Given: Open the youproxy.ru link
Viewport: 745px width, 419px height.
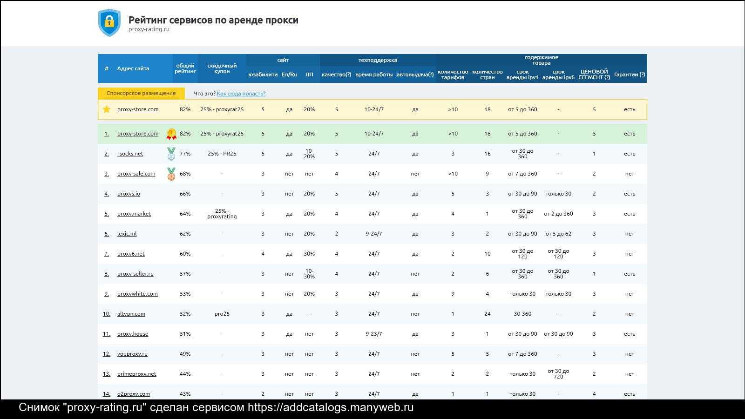Looking at the screenshot, I should coord(132,354).
